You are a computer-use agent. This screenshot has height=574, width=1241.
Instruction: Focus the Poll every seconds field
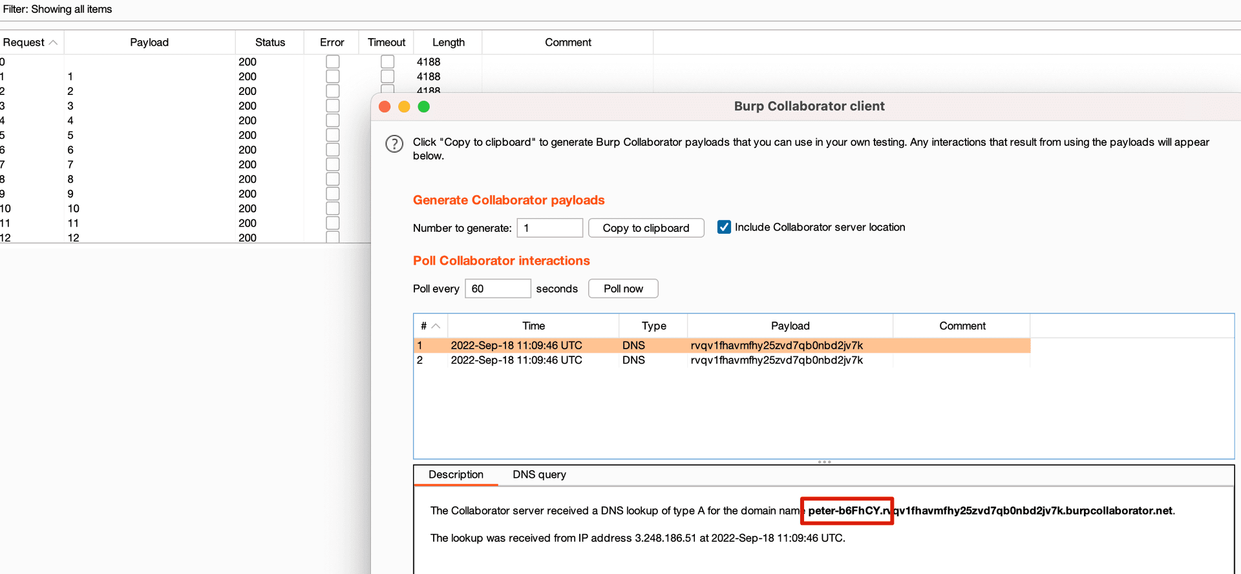(x=498, y=289)
